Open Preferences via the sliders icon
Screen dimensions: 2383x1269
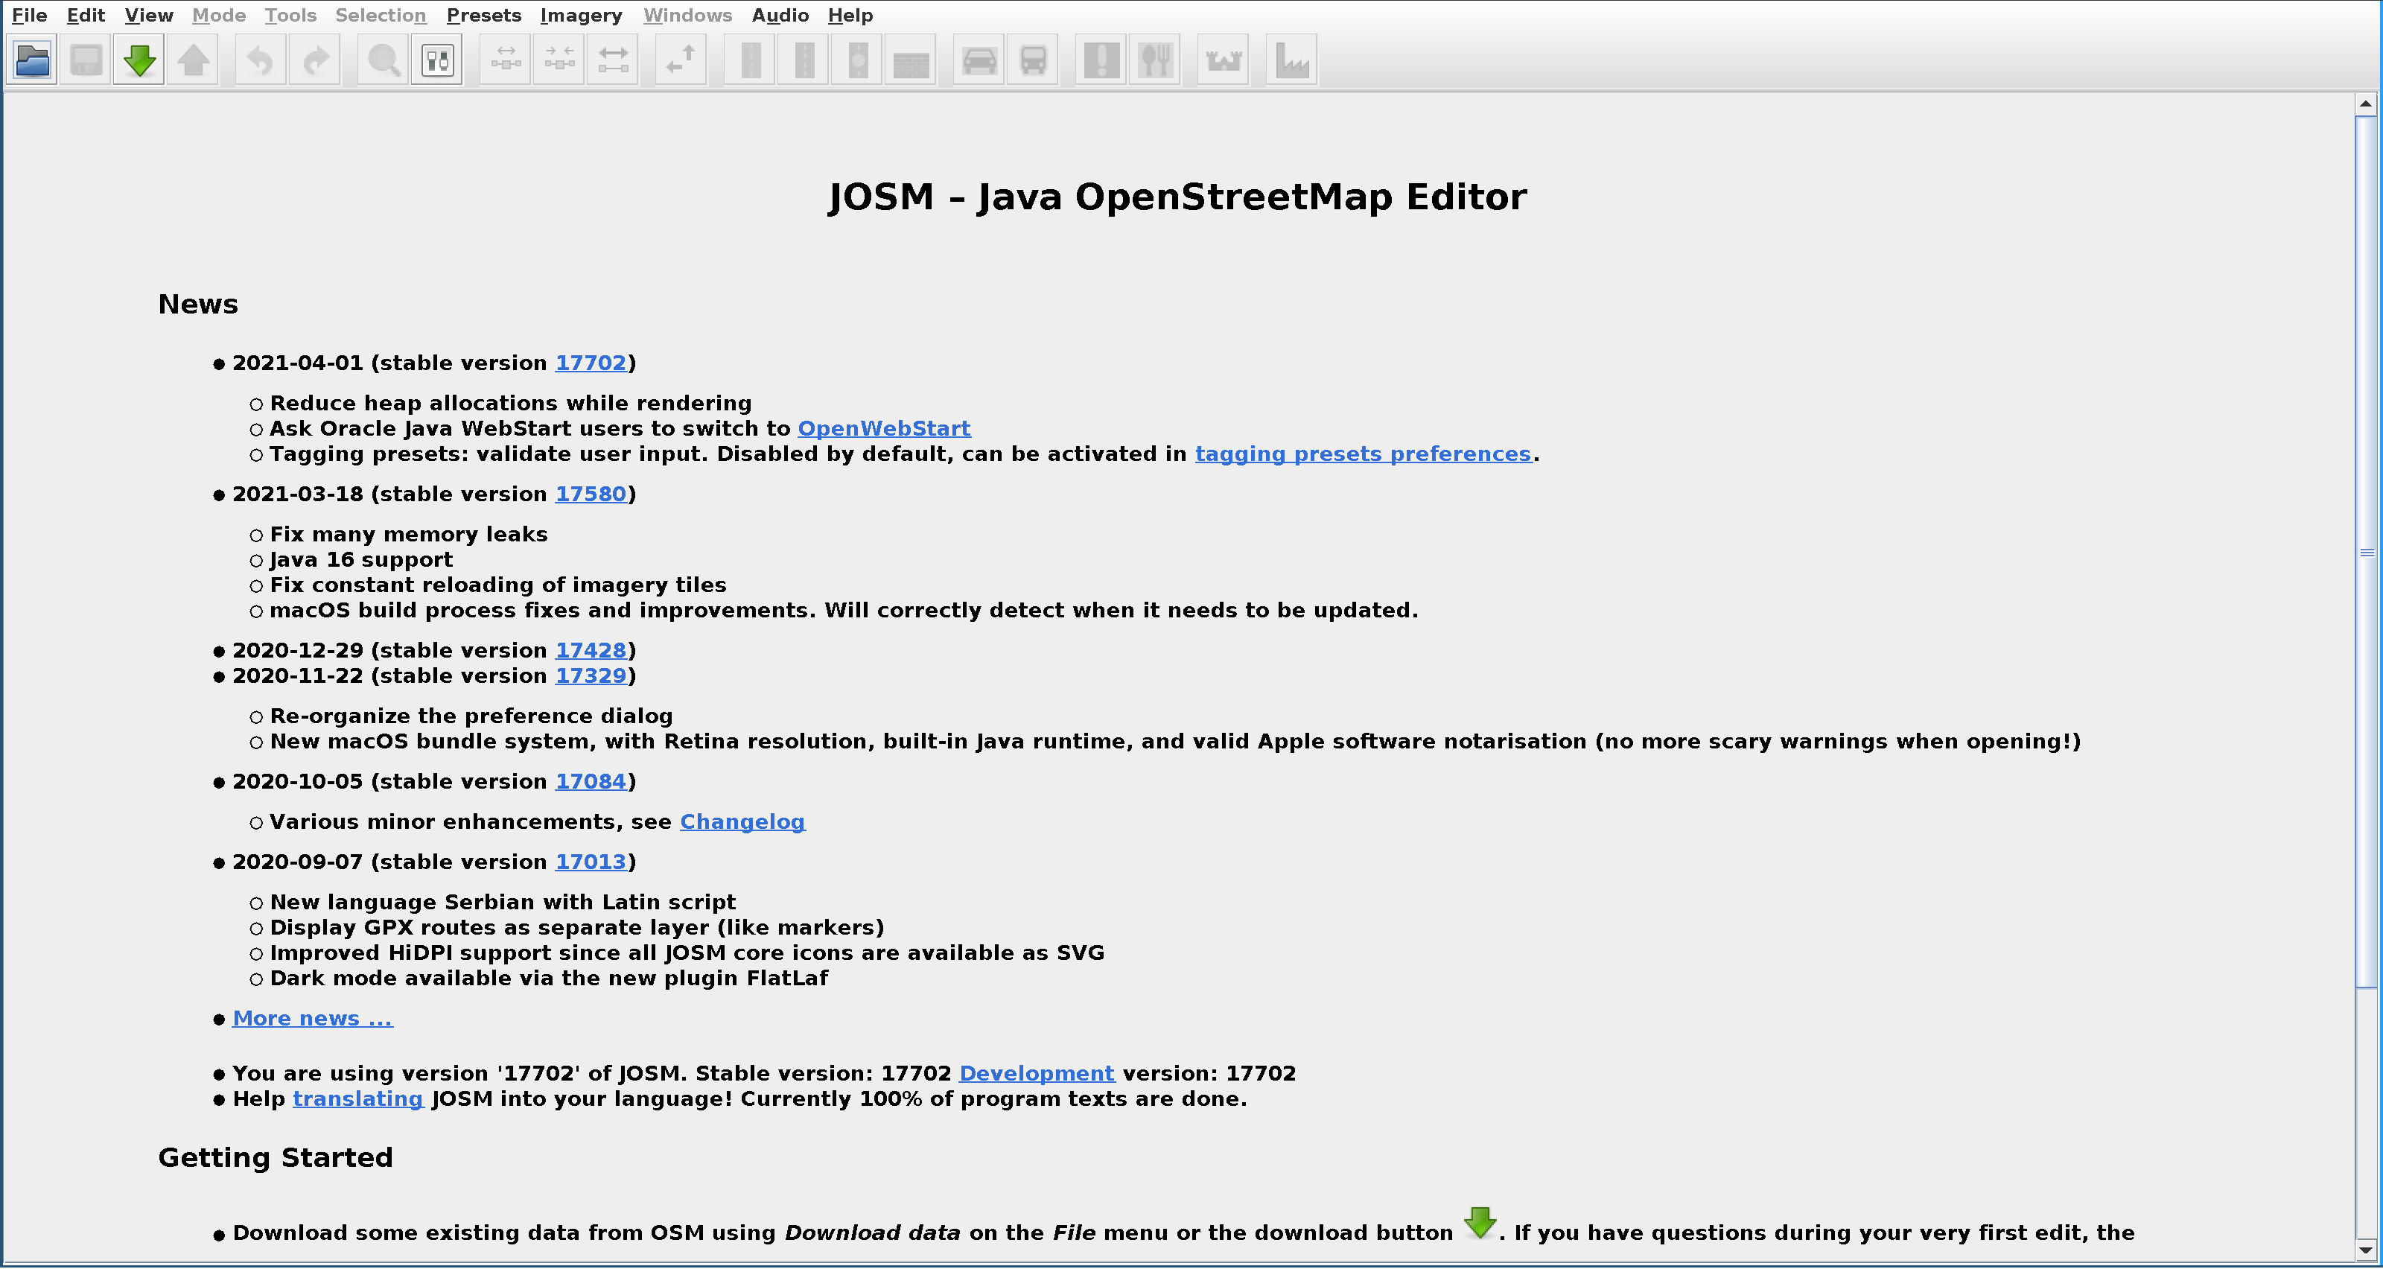pyautogui.click(x=436, y=60)
